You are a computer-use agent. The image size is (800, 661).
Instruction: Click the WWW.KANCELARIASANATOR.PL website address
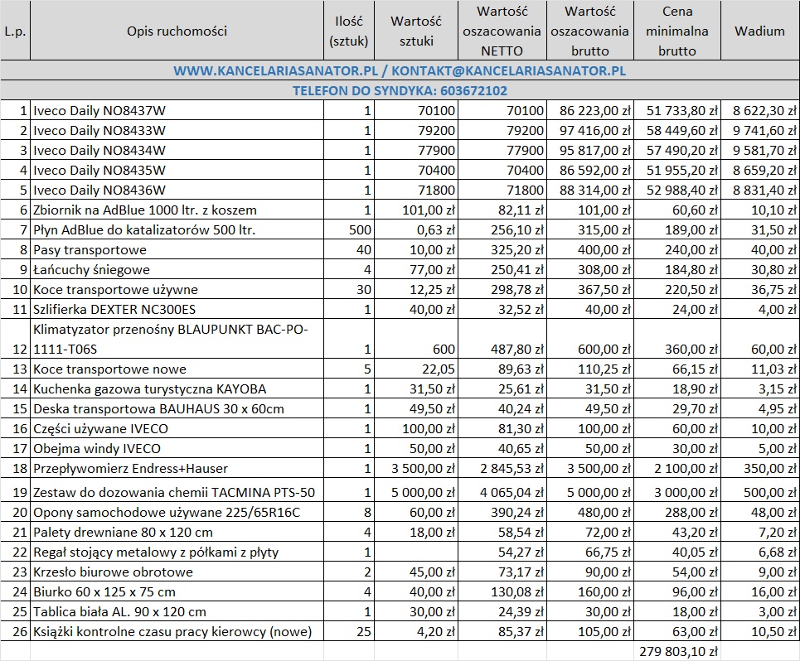click(x=274, y=71)
